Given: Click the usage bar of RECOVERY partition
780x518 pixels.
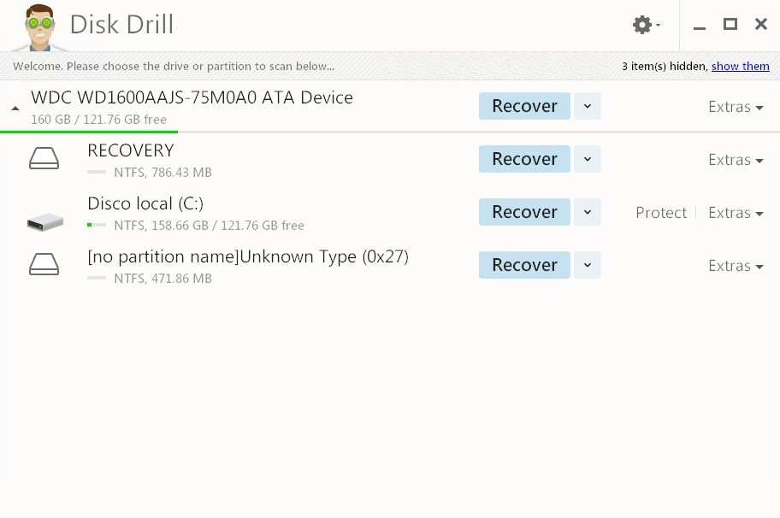Looking at the screenshot, I should 97,172.
